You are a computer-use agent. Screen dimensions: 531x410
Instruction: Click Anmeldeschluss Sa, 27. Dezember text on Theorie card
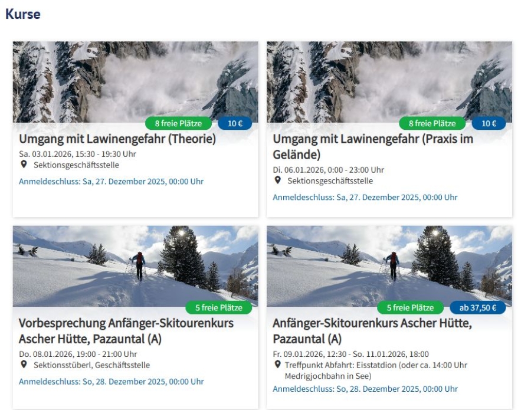coord(111,182)
